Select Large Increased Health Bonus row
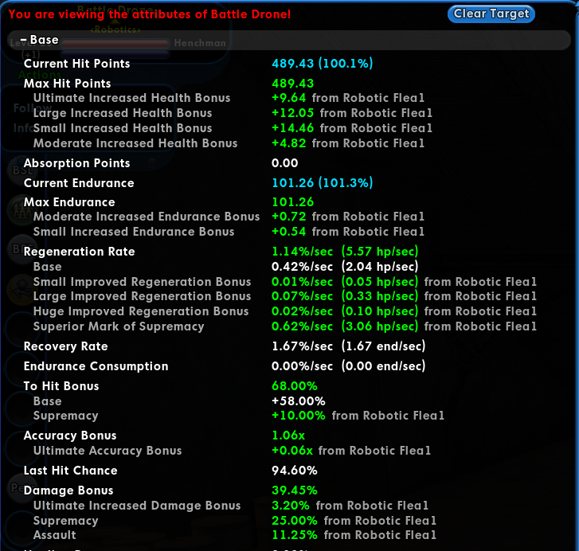This screenshot has height=551, width=579. click(x=233, y=113)
